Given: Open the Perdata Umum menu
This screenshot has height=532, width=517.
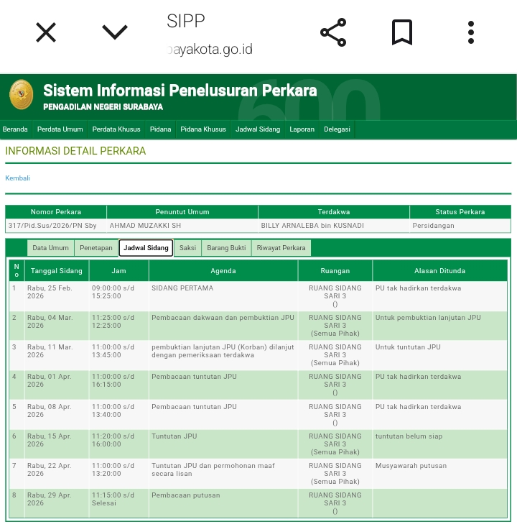Looking at the screenshot, I should pos(60,129).
